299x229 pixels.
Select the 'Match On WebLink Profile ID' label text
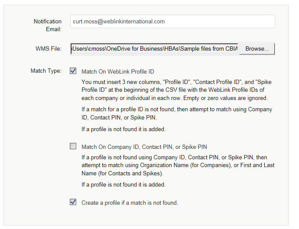118,71
